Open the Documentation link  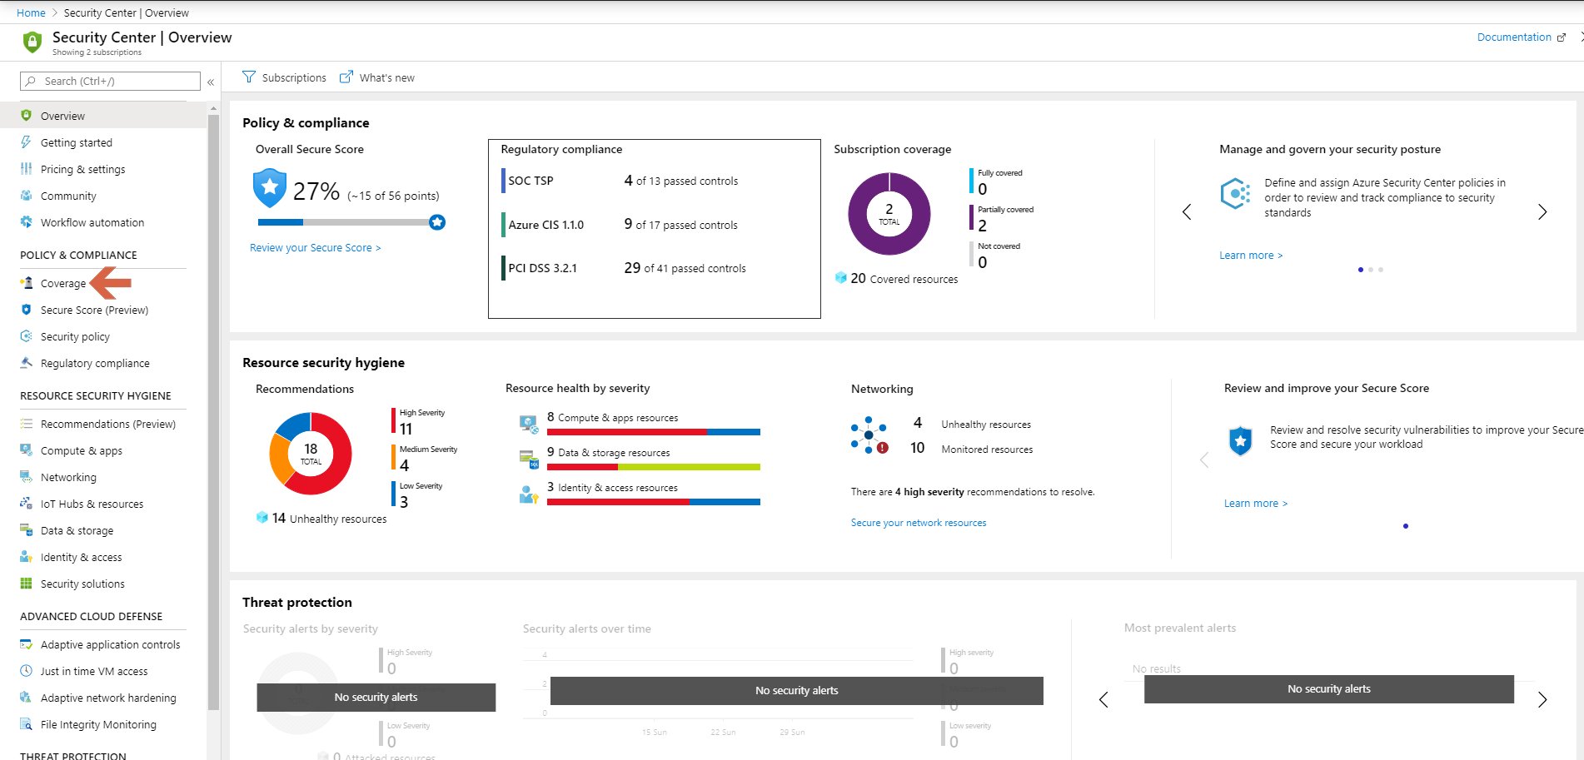pyautogui.click(x=1521, y=37)
